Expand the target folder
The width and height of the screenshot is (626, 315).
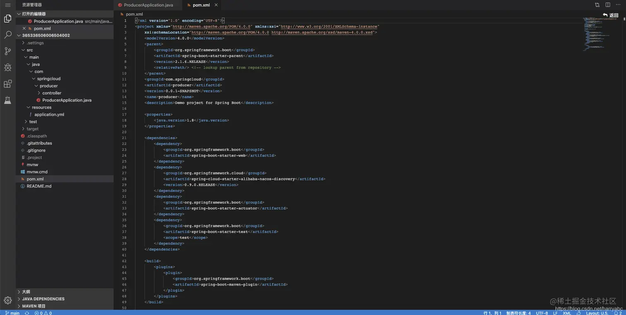click(x=65, y=129)
